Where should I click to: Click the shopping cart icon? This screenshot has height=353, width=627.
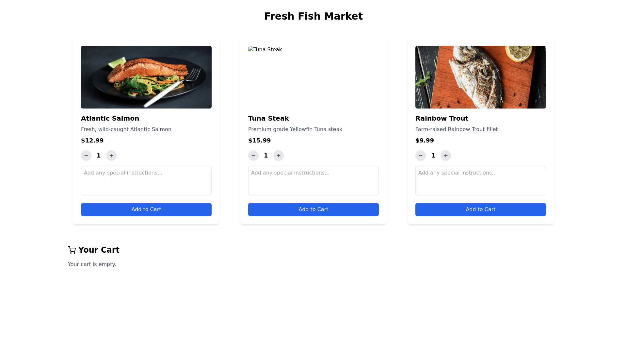72,250
